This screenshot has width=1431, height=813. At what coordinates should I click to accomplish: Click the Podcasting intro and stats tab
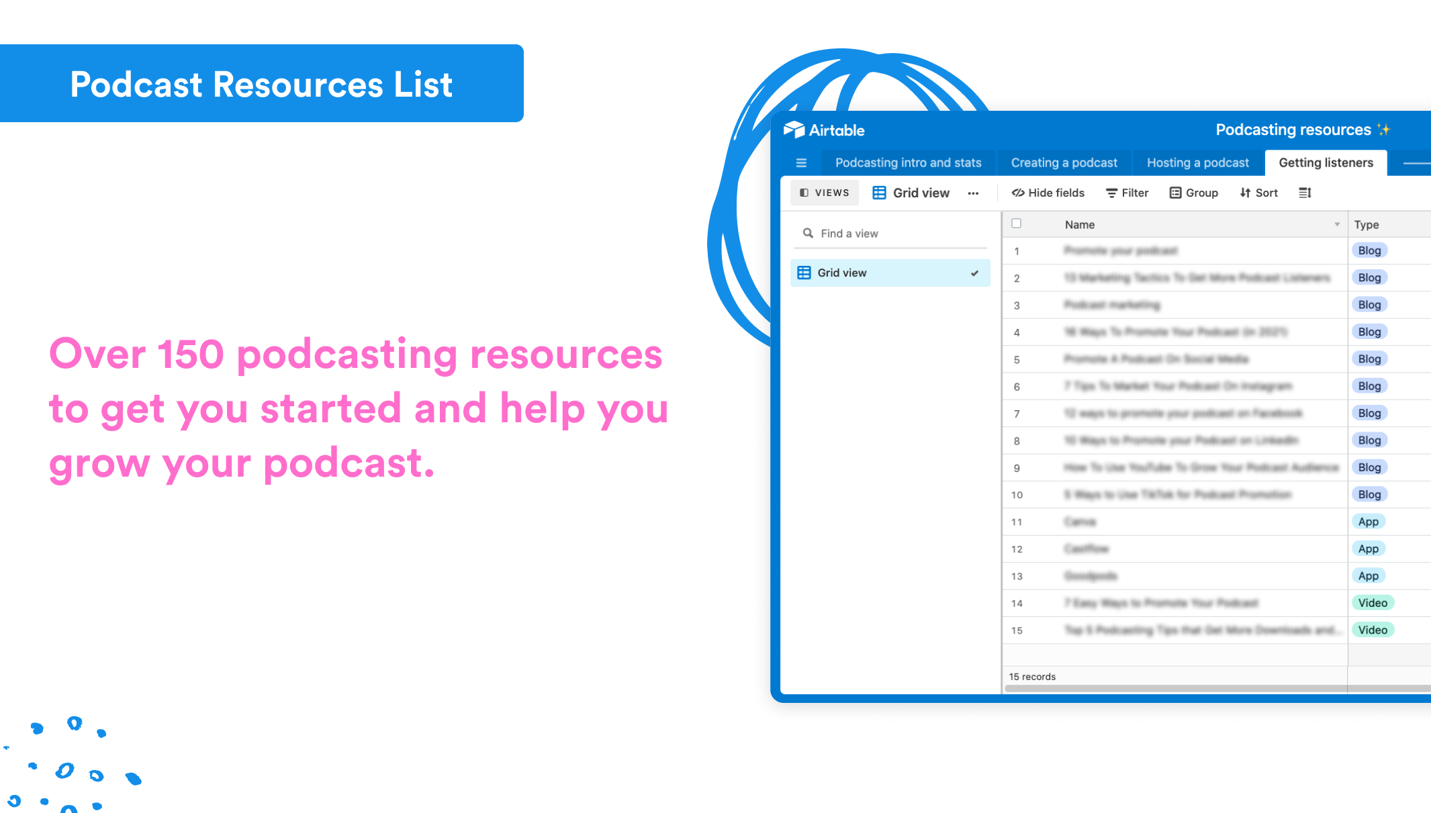909,162
